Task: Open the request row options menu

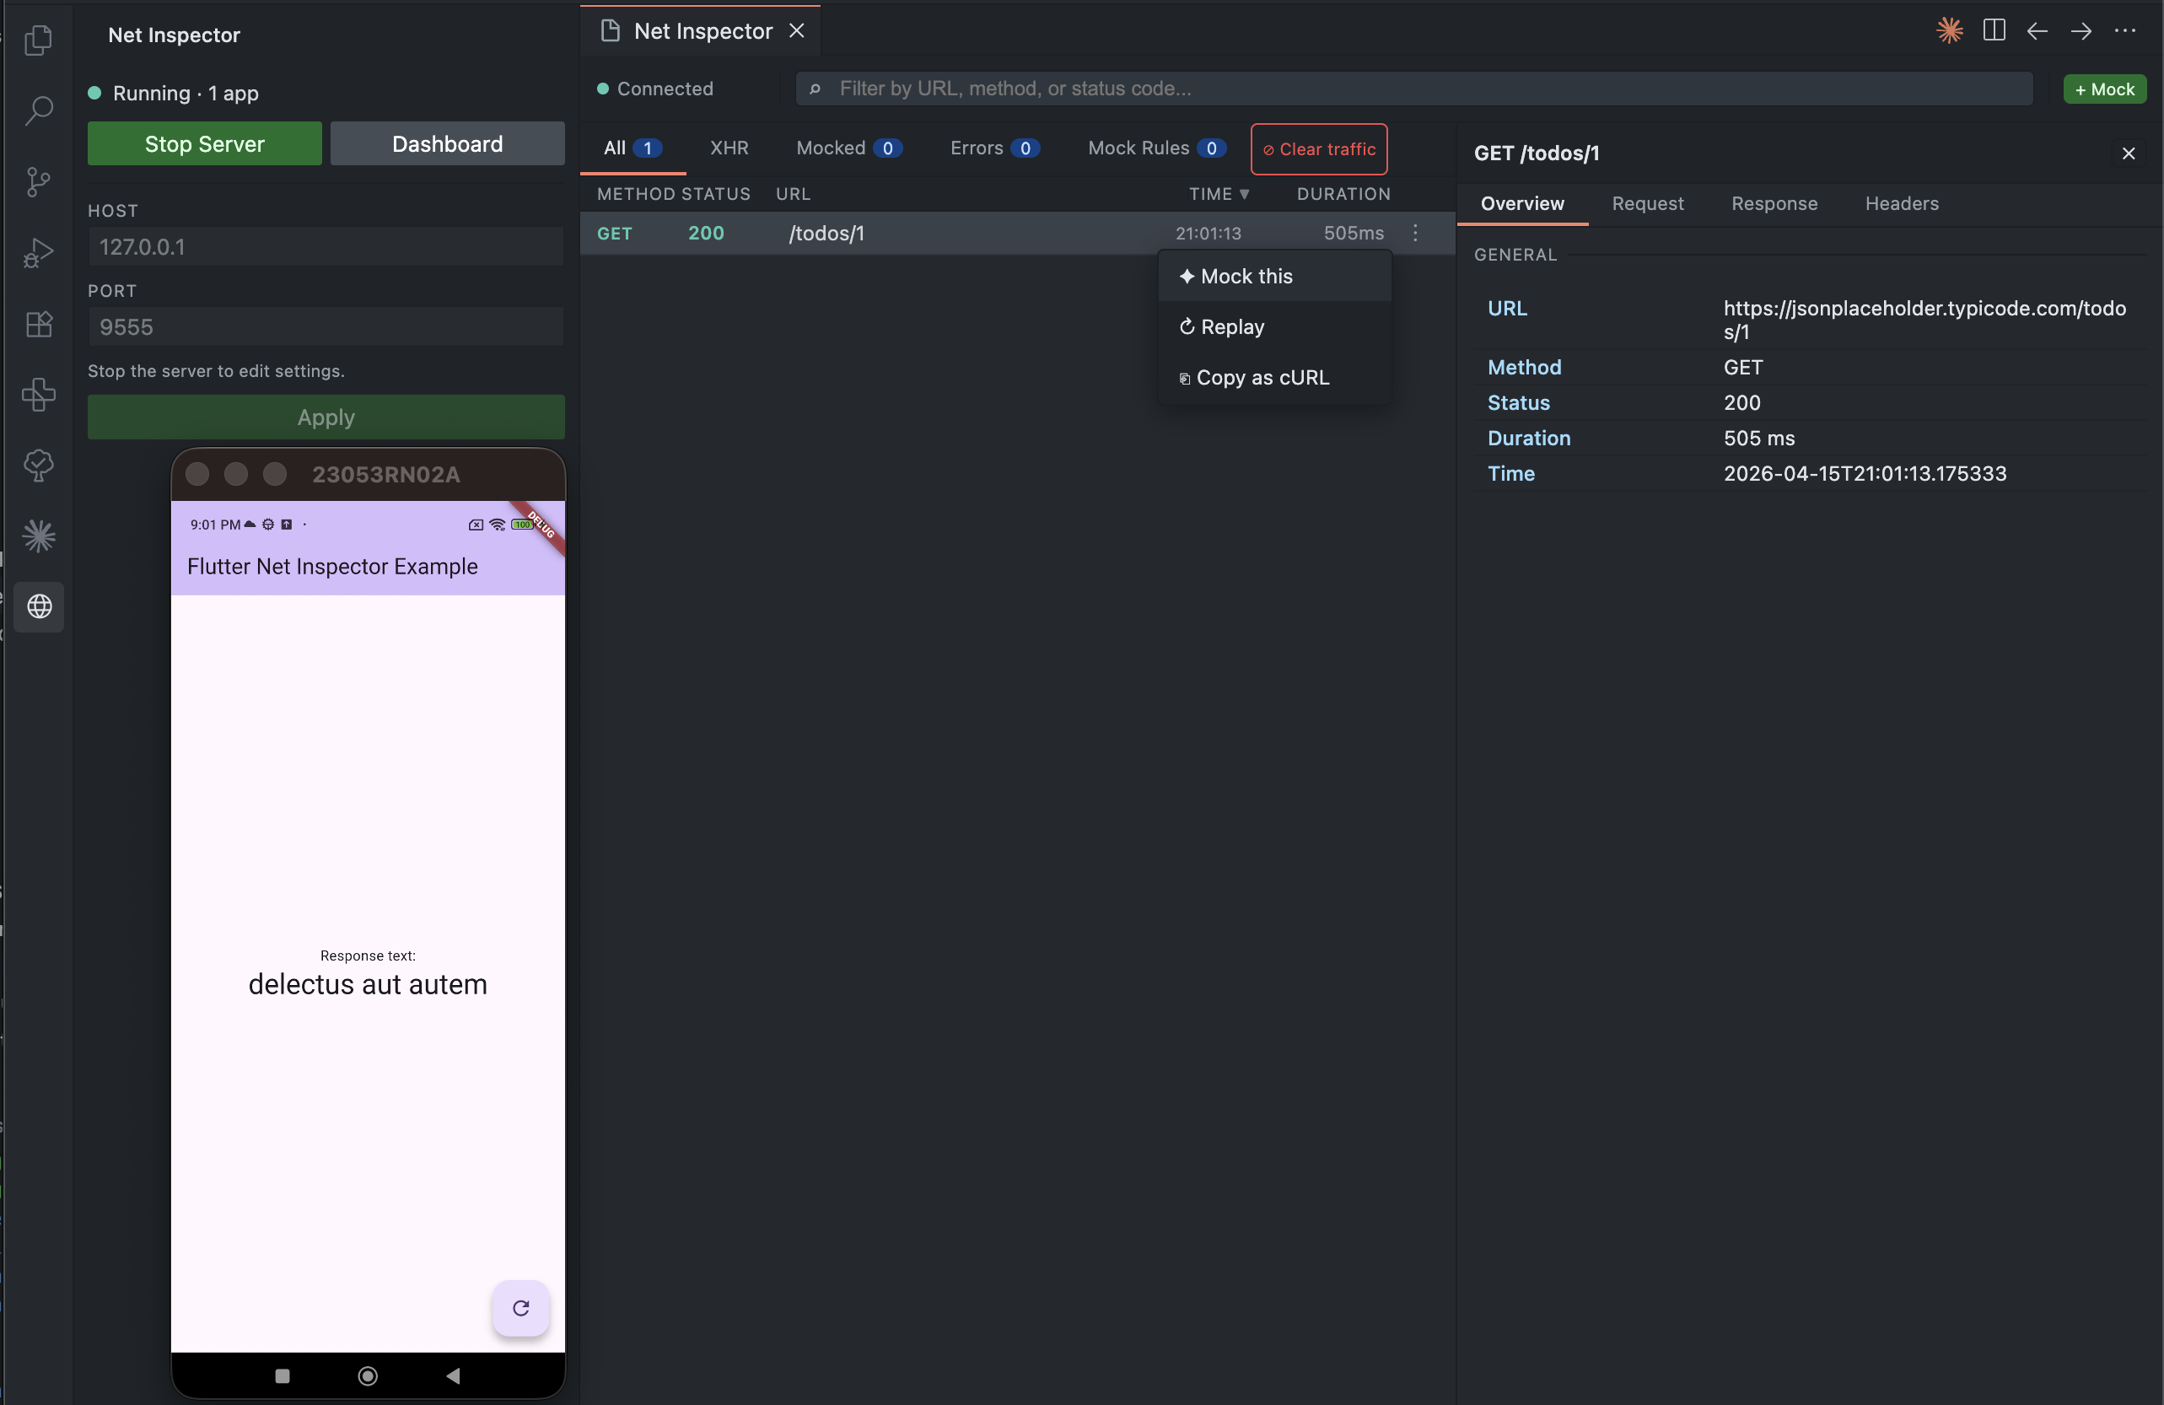Action: [1415, 234]
